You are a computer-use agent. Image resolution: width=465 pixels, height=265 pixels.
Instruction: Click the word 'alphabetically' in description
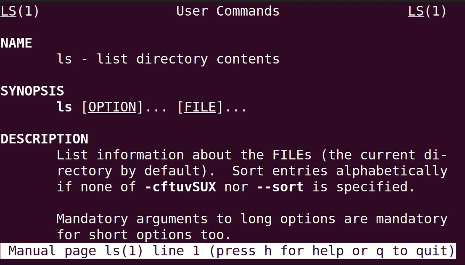391,171
